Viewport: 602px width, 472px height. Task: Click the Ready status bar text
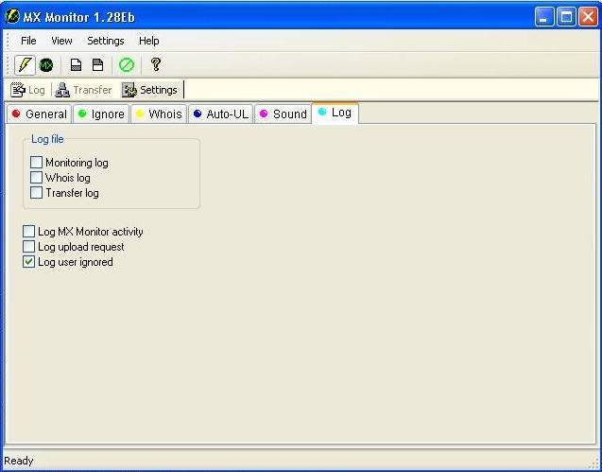(x=19, y=461)
